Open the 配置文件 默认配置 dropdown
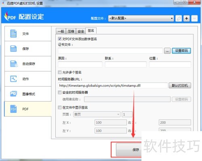202x161 pixels. click(x=141, y=18)
